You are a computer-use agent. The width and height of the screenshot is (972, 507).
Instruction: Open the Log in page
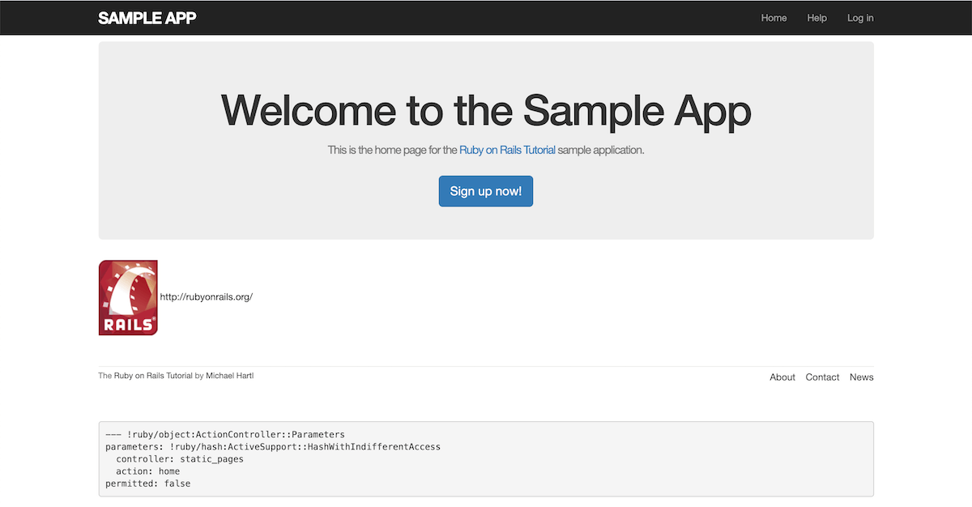click(859, 18)
